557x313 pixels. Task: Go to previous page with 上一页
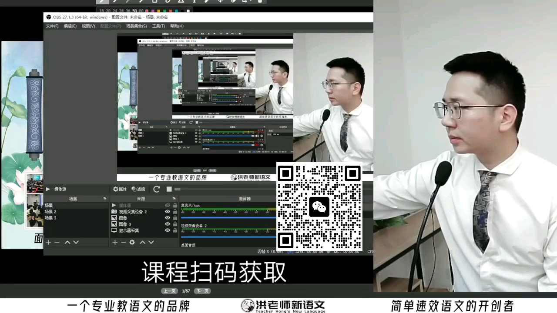click(170, 291)
